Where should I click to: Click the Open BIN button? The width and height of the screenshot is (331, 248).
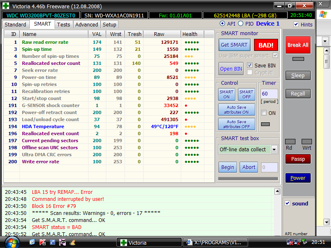[231, 69]
